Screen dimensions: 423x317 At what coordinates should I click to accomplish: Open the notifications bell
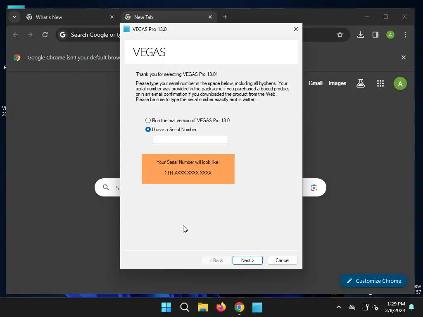coord(411,307)
